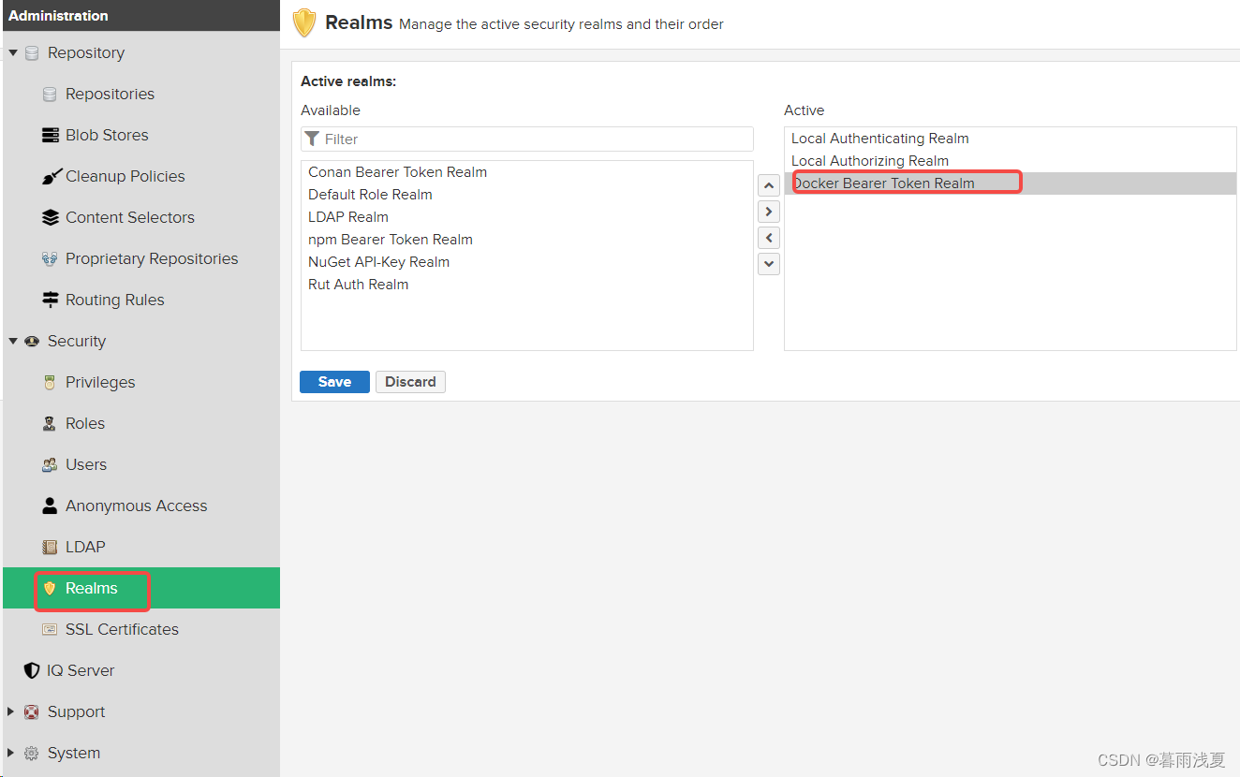Expand the System tree section
This screenshot has height=777, width=1240.
(11, 754)
